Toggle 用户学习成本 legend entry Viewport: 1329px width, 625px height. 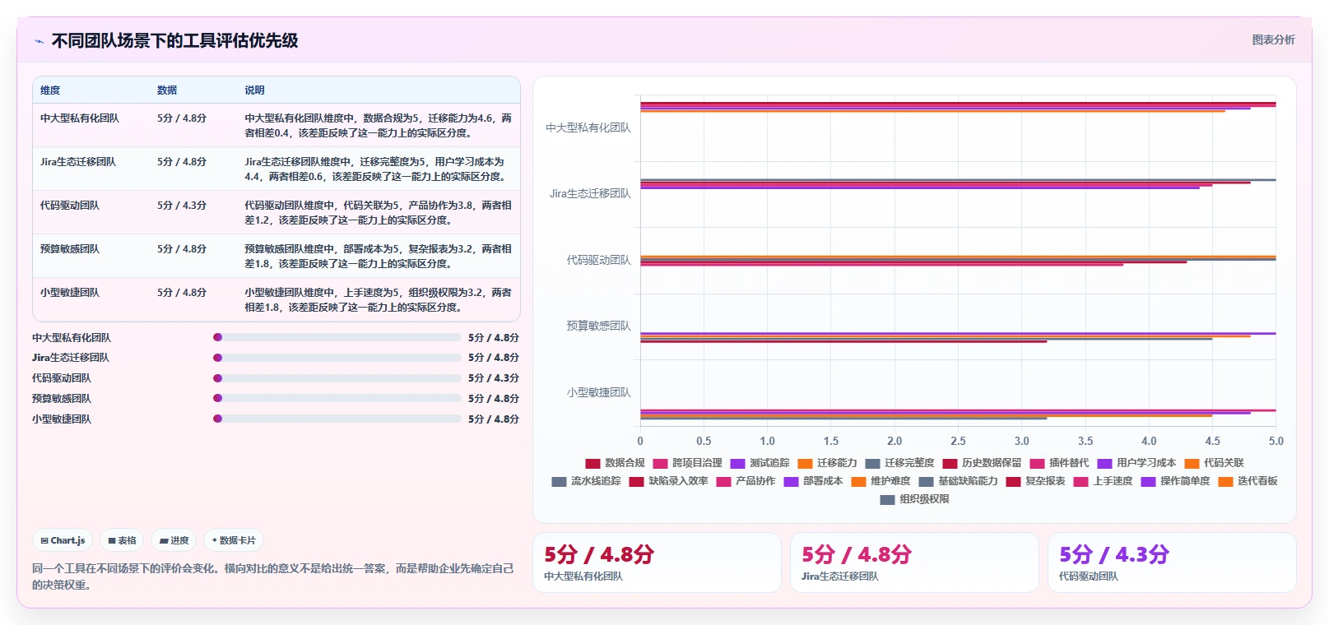1136,463
